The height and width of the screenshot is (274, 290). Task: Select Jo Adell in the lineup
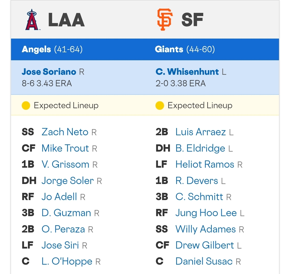coord(59,197)
